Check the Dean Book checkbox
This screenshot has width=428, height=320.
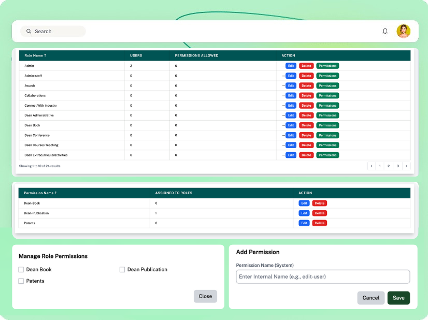pyautogui.click(x=21, y=270)
